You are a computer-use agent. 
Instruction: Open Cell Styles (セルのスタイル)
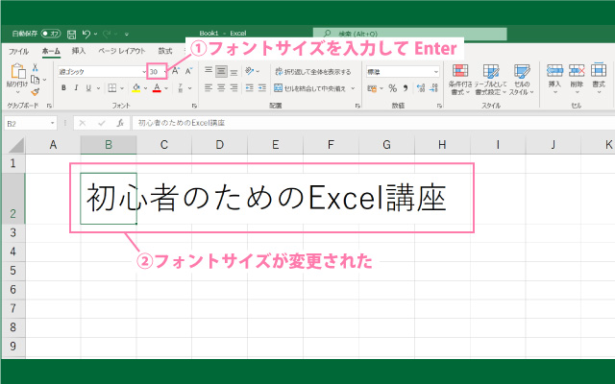[522, 80]
